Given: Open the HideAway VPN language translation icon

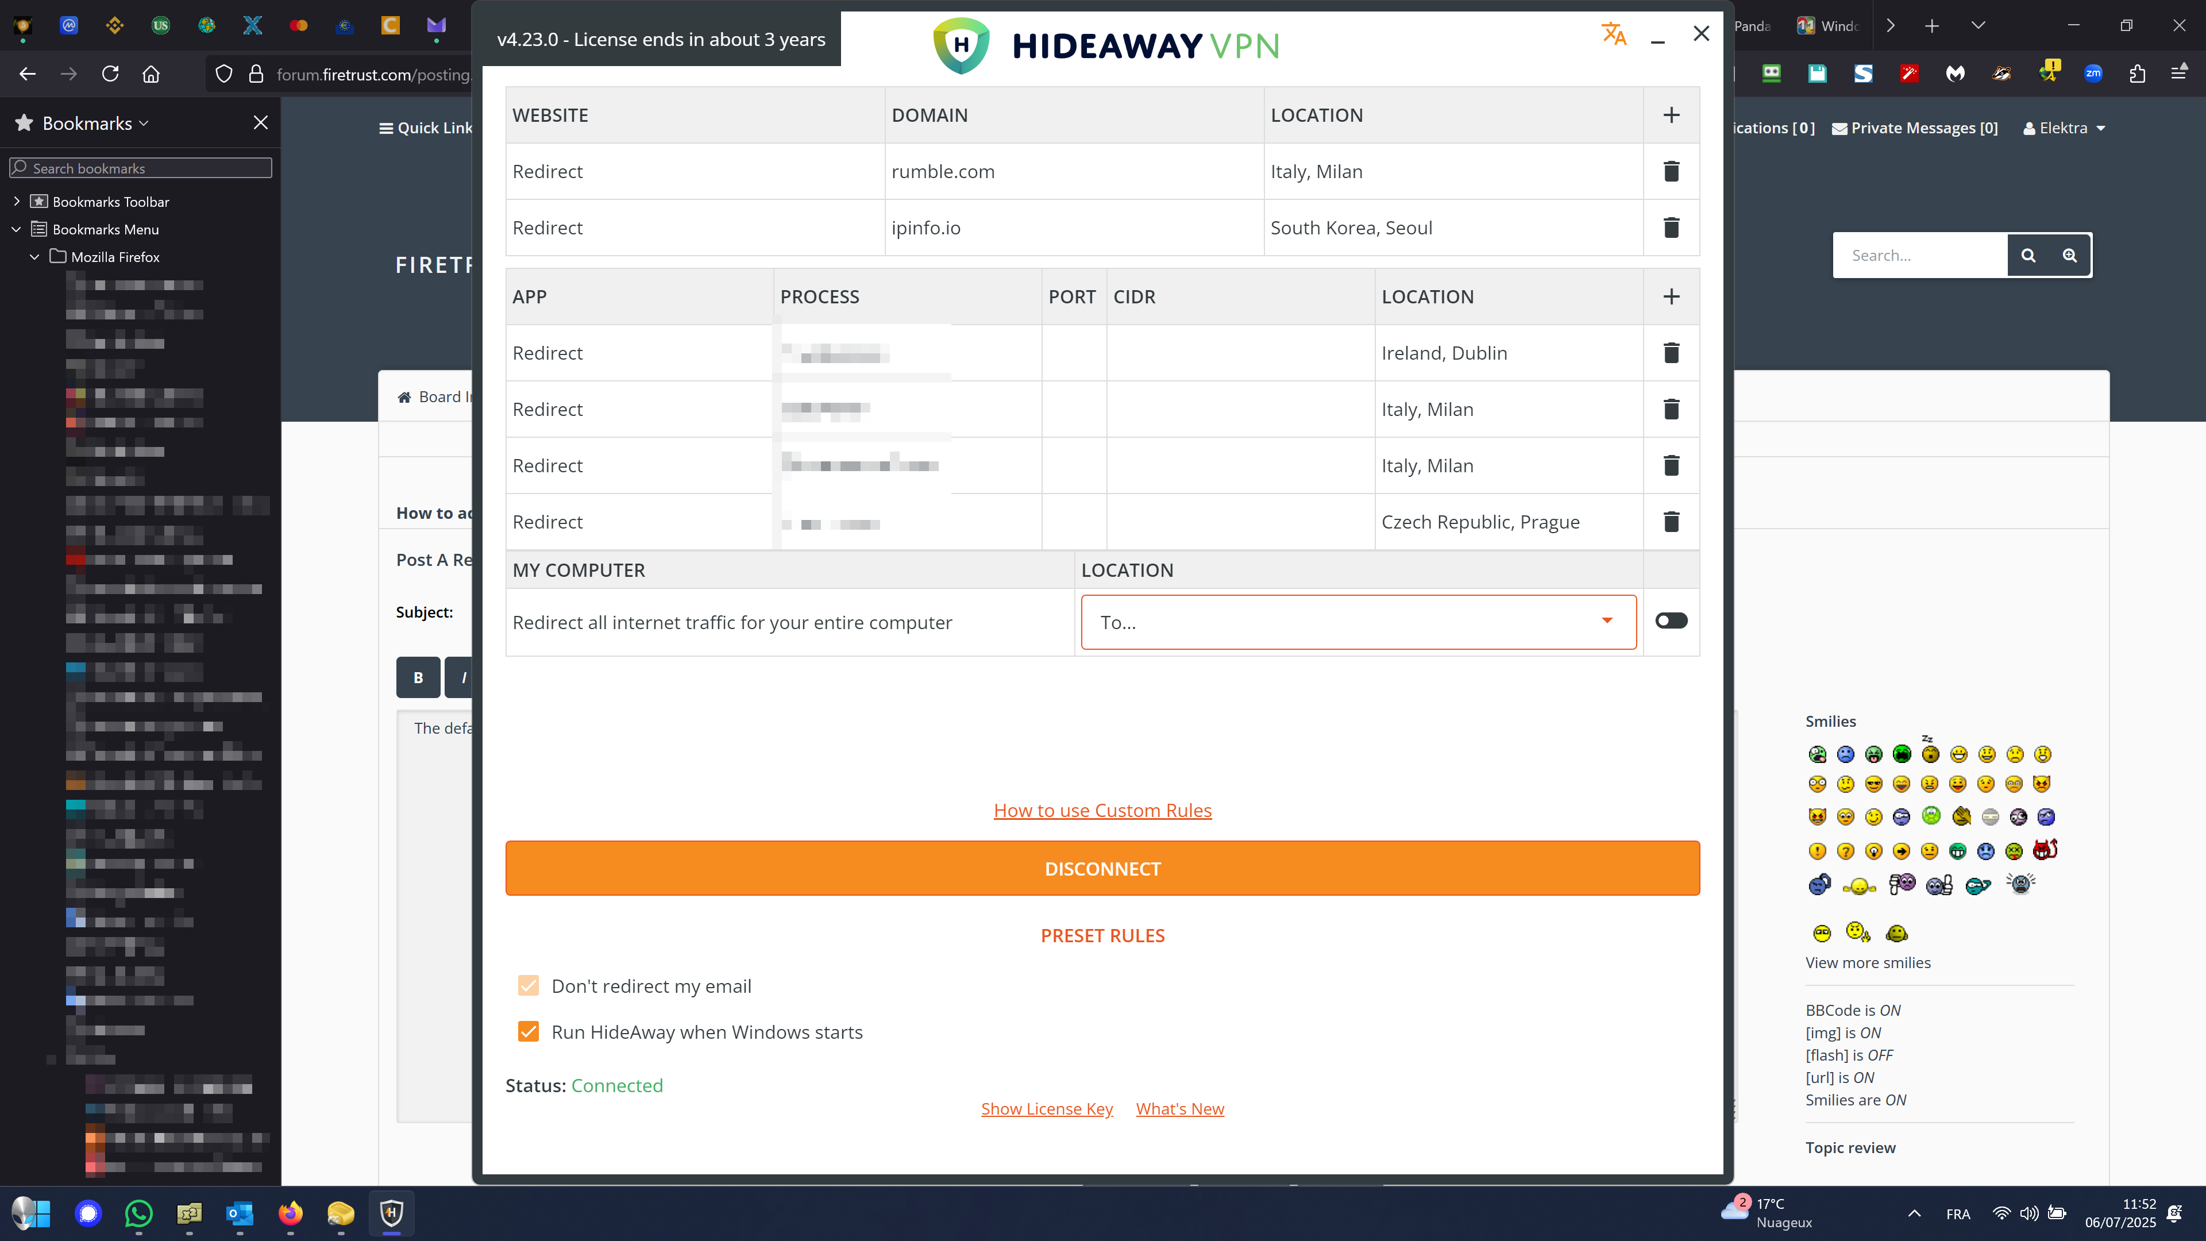Looking at the screenshot, I should (1613, 34).
